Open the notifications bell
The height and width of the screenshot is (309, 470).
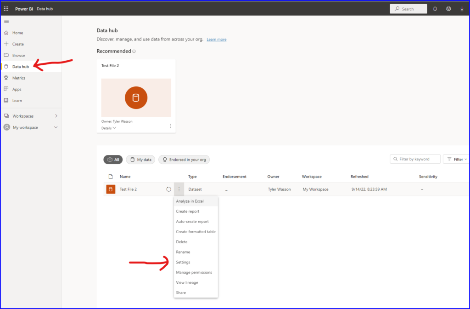click(x=435, y=8)
